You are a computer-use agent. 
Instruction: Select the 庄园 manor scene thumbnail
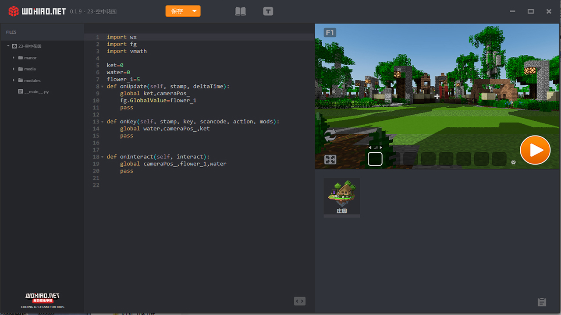(x=342, y=196)
